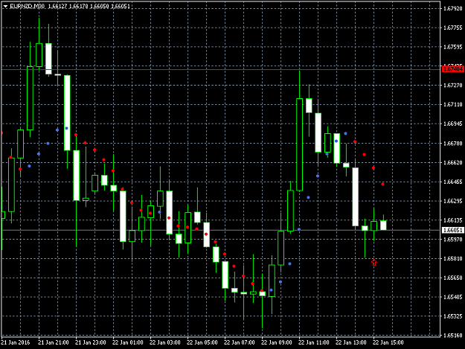Screen dimensions: 465x349
Task: Click the 22 Jan 09:00 time label
Action: point(277,342)
